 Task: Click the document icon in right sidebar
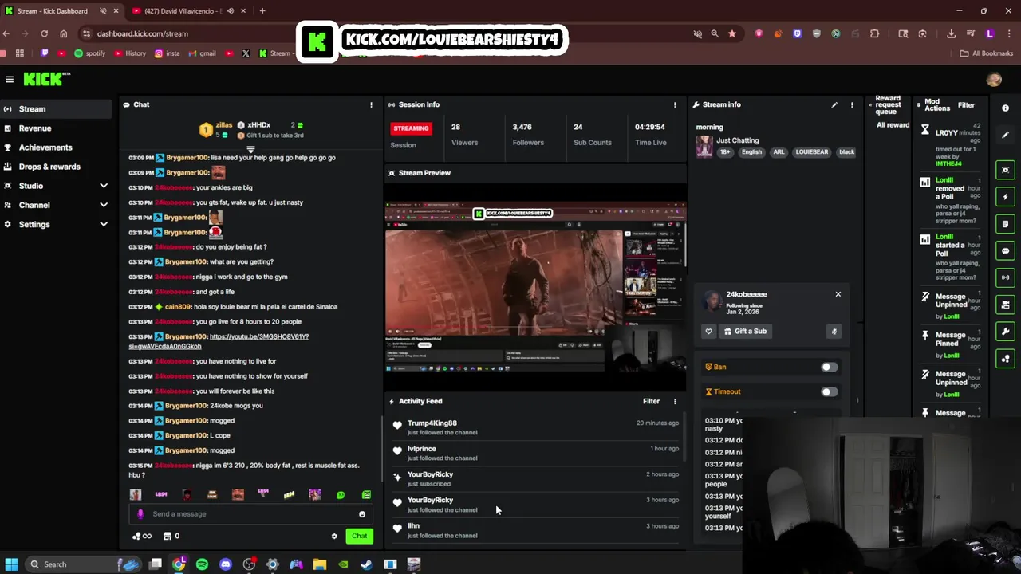pyautogui.click(x=1005, y=224)
